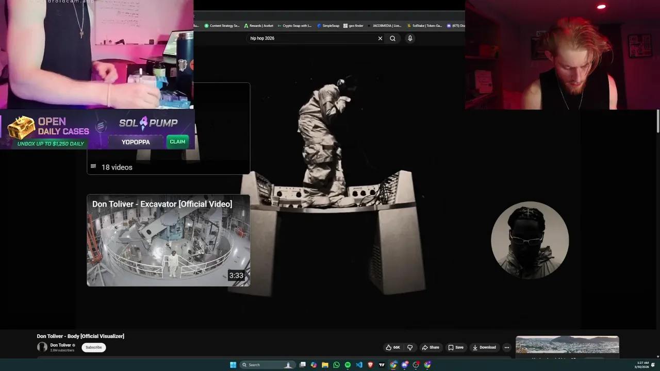Click the green CLAIM button
This screenshot has width=660, height=371.
(x=177, y=142)
